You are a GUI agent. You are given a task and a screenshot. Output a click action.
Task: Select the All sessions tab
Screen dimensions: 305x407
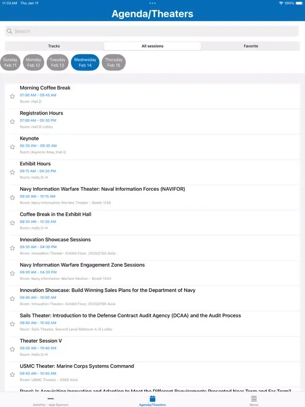pyautogui.click(x=152, y=46)
